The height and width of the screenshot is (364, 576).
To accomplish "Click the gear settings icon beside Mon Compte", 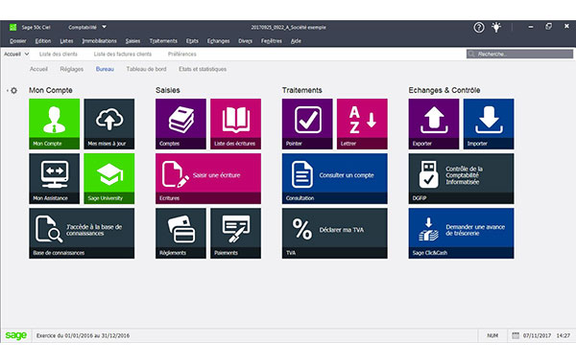I will 14,90.
